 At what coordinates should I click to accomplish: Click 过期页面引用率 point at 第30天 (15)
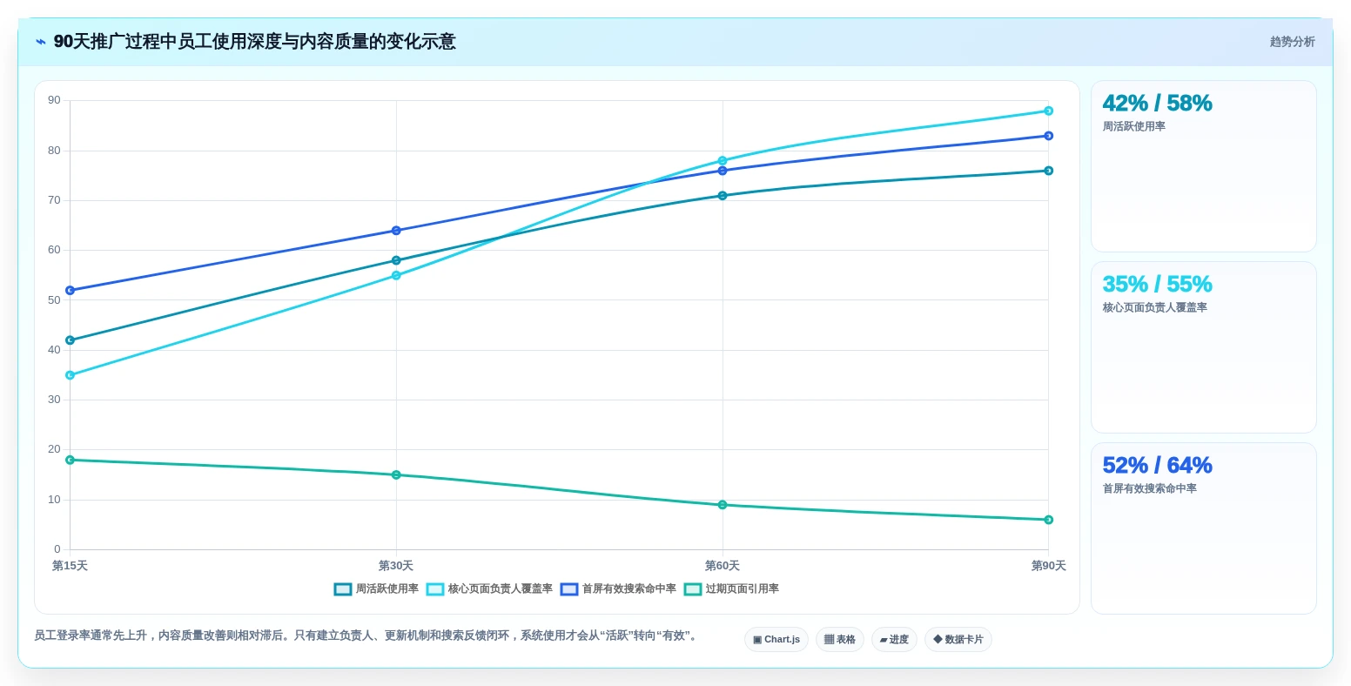pyautogui.click(x=396, y=475)
